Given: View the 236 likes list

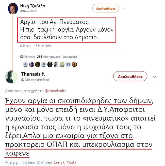Looking at the screenshot, I should pos(58,57).
